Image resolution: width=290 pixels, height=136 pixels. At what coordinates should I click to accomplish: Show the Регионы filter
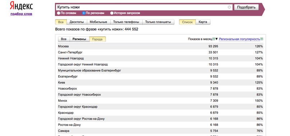[79, 39]
